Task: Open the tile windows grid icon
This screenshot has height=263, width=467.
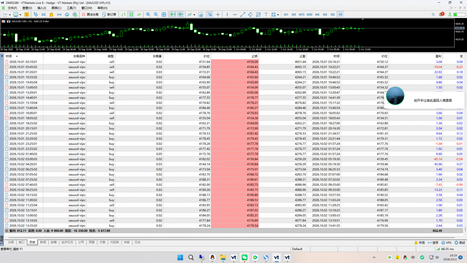Action: tap(164, 14)
